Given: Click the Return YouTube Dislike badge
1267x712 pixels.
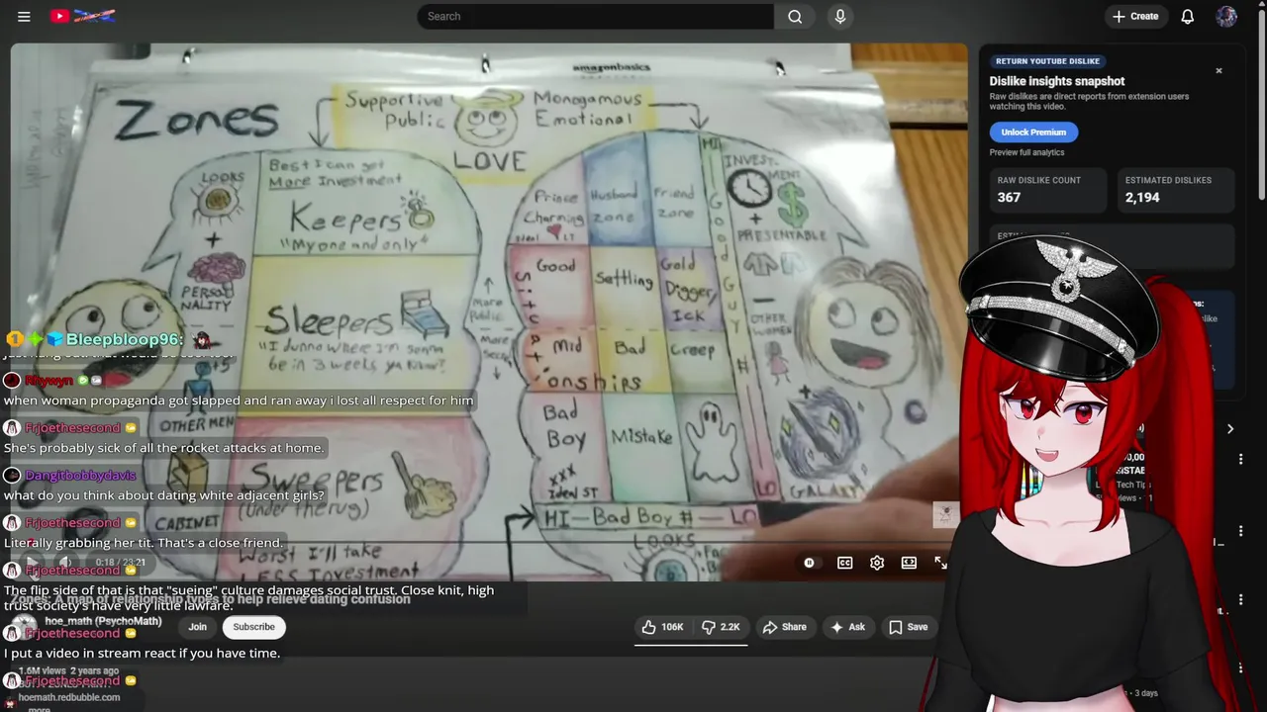Looking at the screenshot, I should pos(1047,61).
